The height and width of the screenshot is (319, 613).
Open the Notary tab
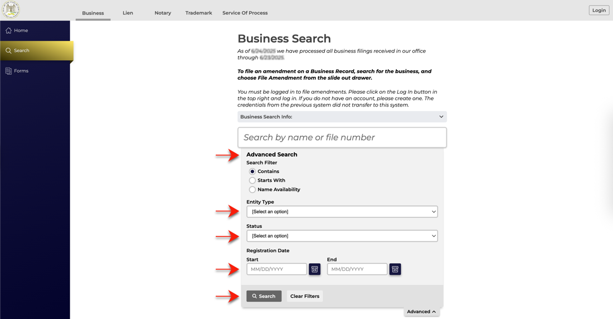coord(163,13)
